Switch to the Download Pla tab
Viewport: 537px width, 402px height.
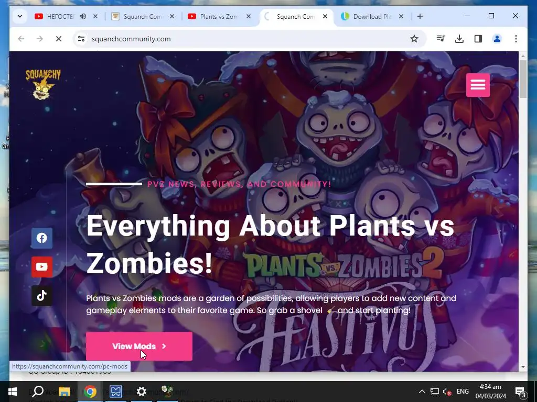[367, 16]
